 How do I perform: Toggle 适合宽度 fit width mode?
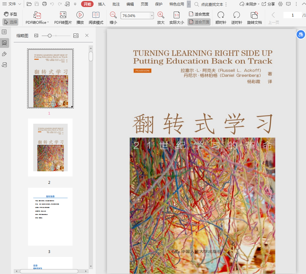(x=199, y=14)
